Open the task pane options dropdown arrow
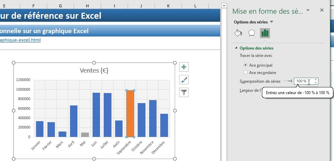The image size is (334, 161). pos(308,11)
